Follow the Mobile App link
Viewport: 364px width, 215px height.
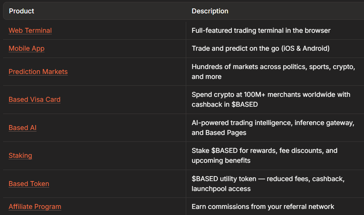pyautogui.click(x=26, y=48)
